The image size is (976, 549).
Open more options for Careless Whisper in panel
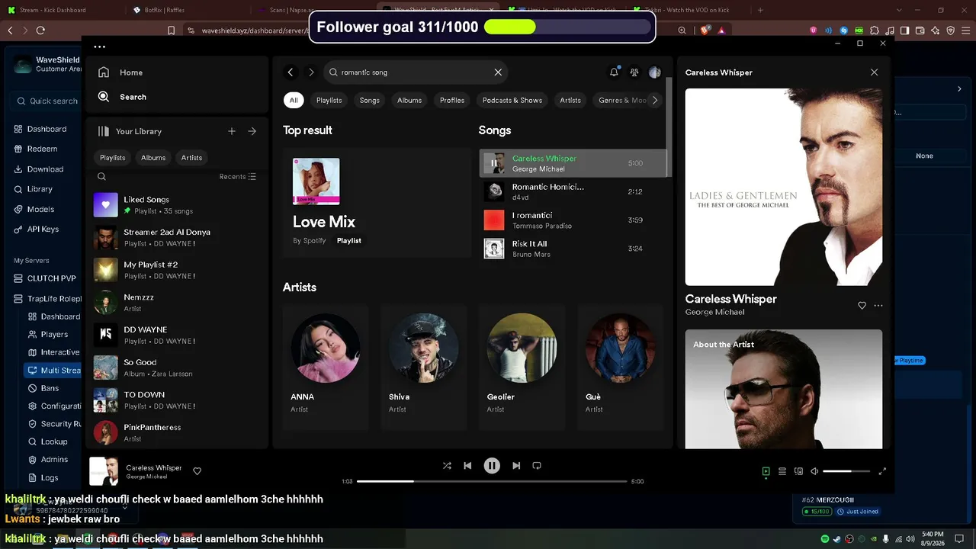pos(878,306)
